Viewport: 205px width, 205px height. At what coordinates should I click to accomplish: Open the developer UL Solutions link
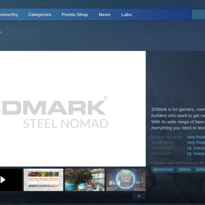196,148
